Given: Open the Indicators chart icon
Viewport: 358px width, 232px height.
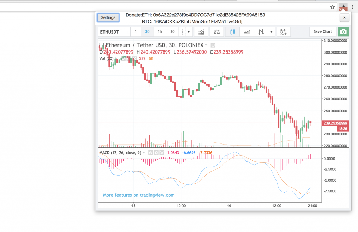Looking at the screenshot, I should tap(201, 32).
